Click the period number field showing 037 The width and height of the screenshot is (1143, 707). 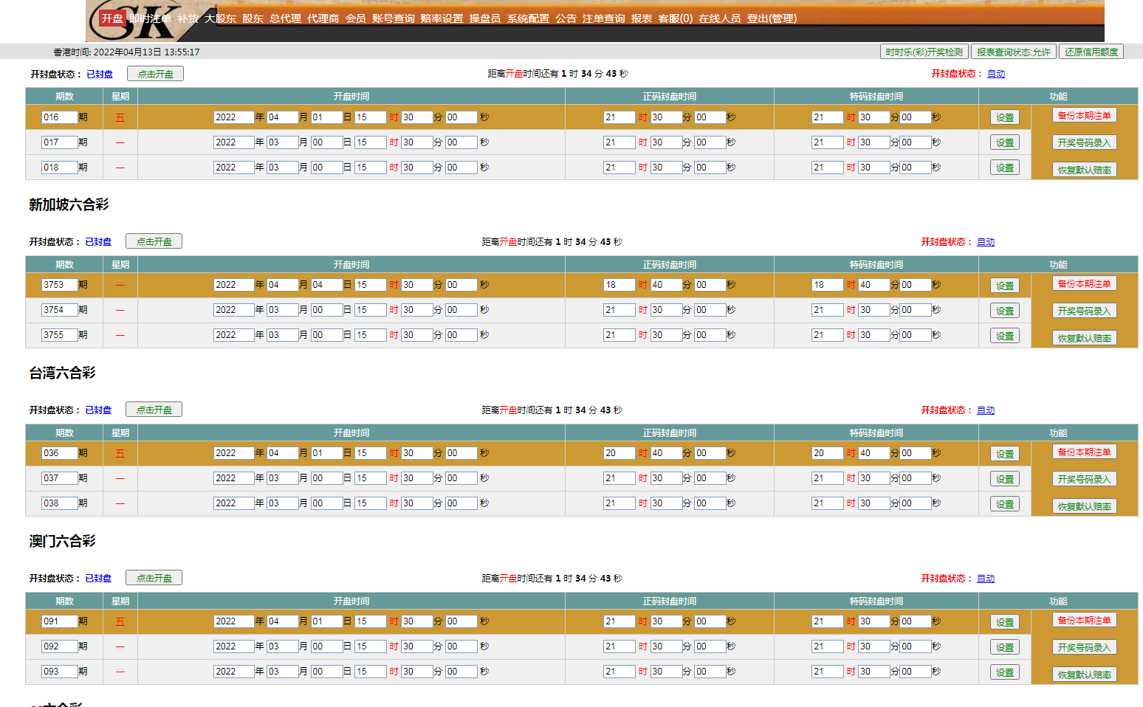coord(59,478)
